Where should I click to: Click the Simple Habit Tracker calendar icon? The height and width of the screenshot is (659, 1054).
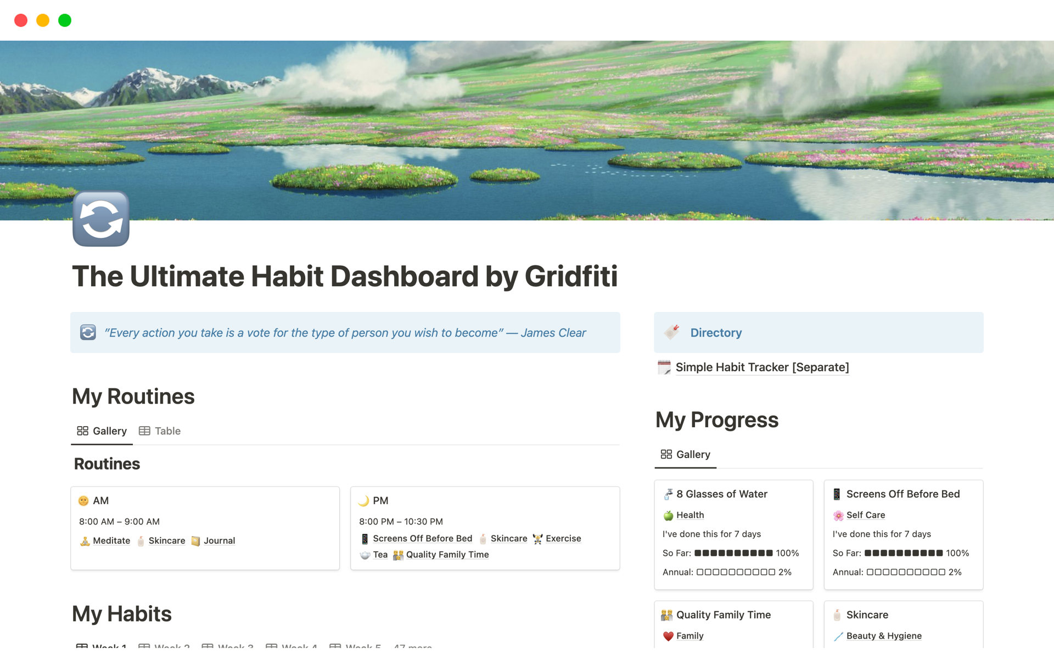pyautogui.click(x=664, y=367)
